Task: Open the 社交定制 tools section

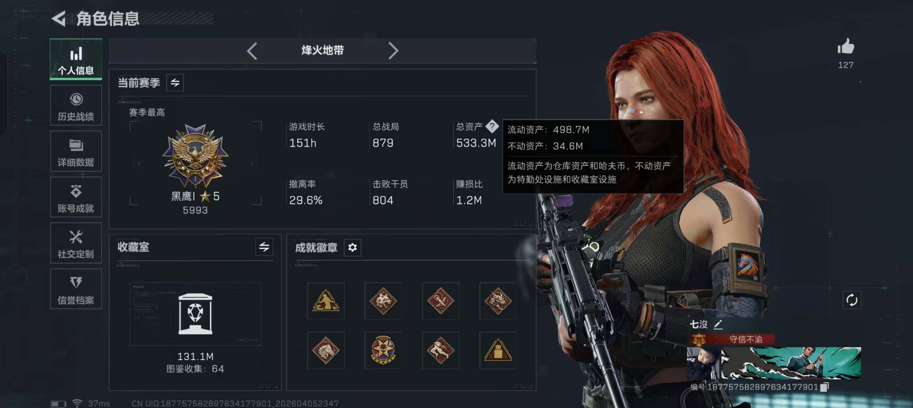Action: pyautogui.click(x=76, y=243)
